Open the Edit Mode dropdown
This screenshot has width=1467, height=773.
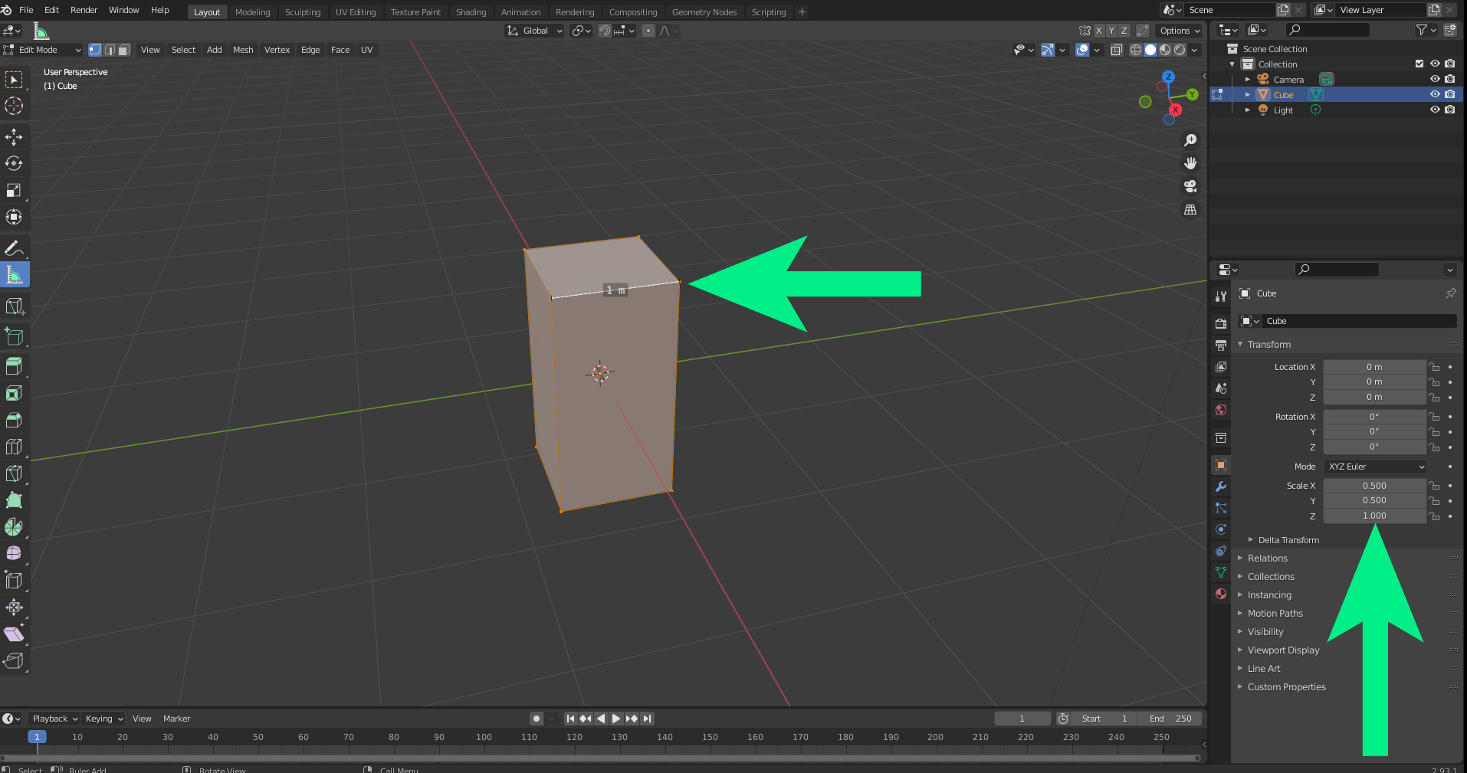tap(43, 50)
